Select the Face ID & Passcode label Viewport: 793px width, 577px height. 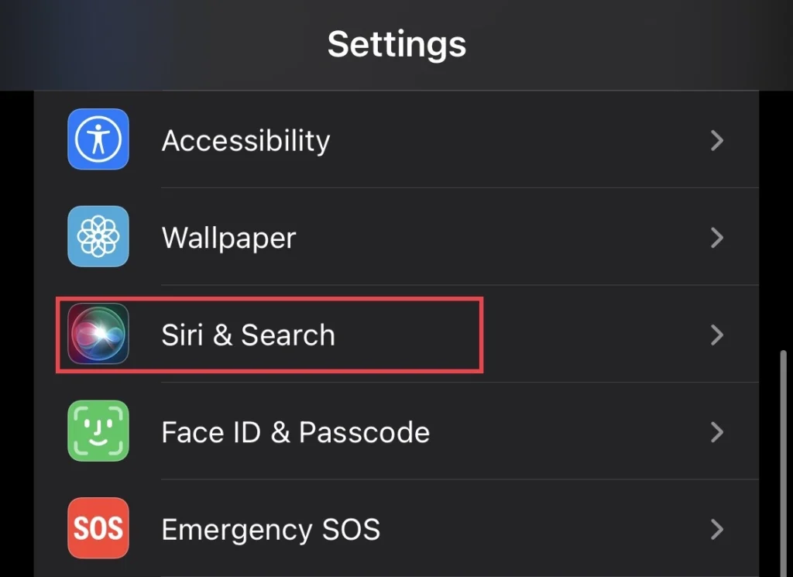[295, 432]
